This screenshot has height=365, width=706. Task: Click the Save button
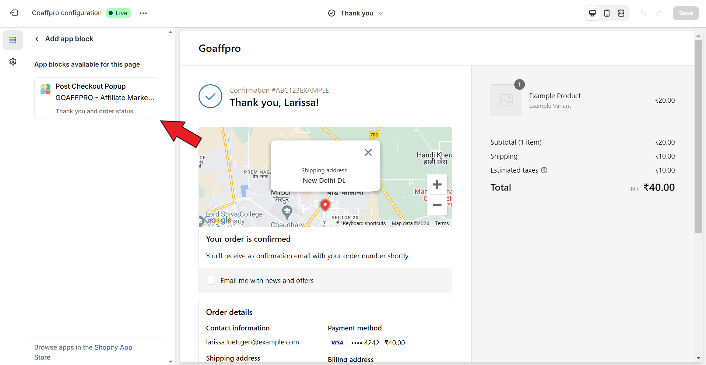pyautogui.click(x=685, y=13)
